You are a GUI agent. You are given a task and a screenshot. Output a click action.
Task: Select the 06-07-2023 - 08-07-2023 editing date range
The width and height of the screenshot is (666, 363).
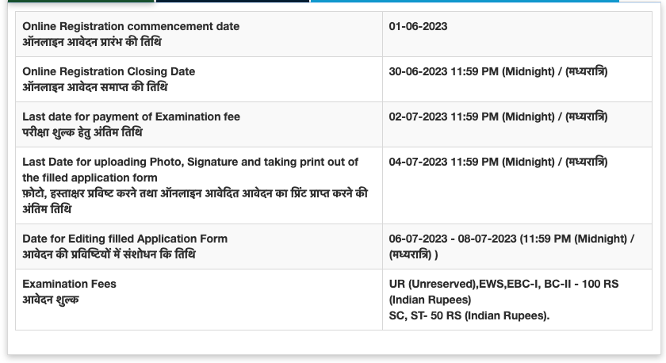tap(511, 239)
